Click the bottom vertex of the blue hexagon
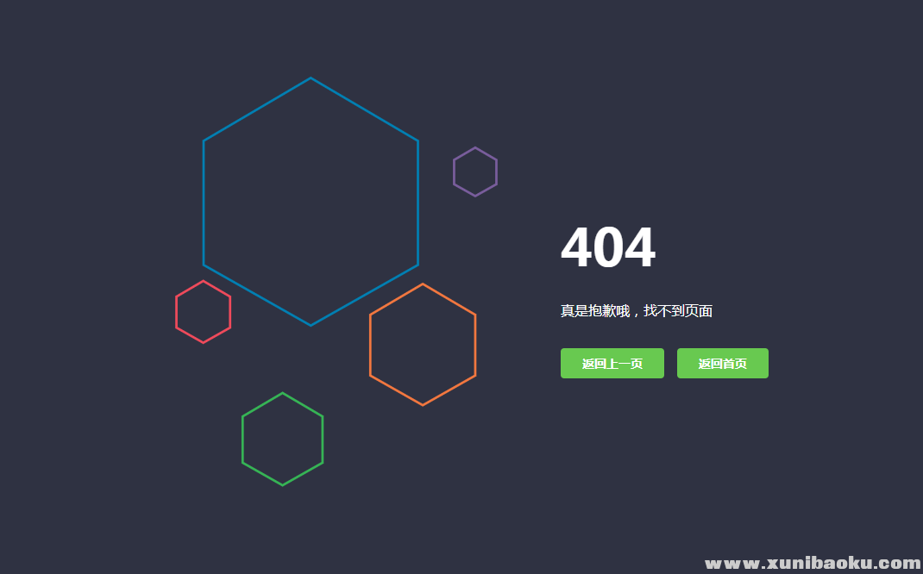 [311, 325]
